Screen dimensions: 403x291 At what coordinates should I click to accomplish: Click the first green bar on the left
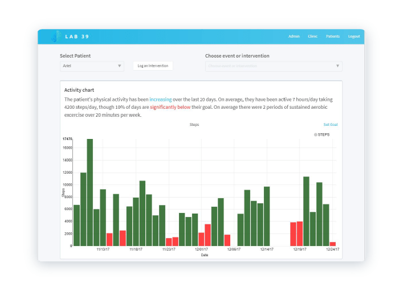(x=76, y=225)
